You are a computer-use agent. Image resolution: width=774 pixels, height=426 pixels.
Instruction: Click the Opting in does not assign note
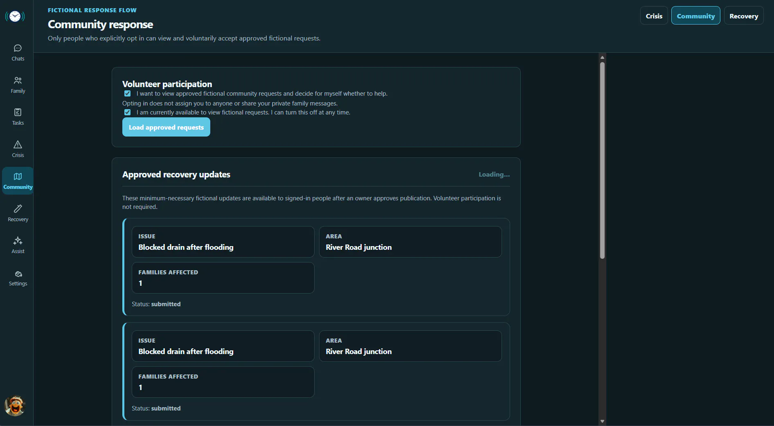[230, 103]
